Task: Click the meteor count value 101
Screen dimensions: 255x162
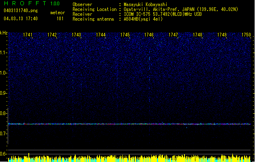Action: point(60,19)
